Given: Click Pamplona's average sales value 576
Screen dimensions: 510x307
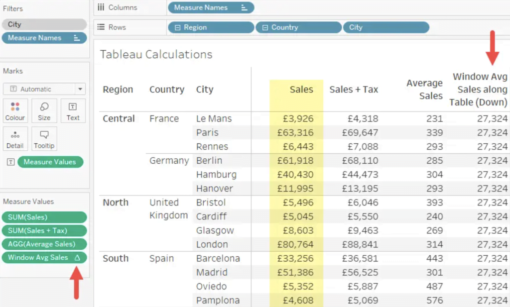Looking at the screenshot, I should click(x=434, y=300).
